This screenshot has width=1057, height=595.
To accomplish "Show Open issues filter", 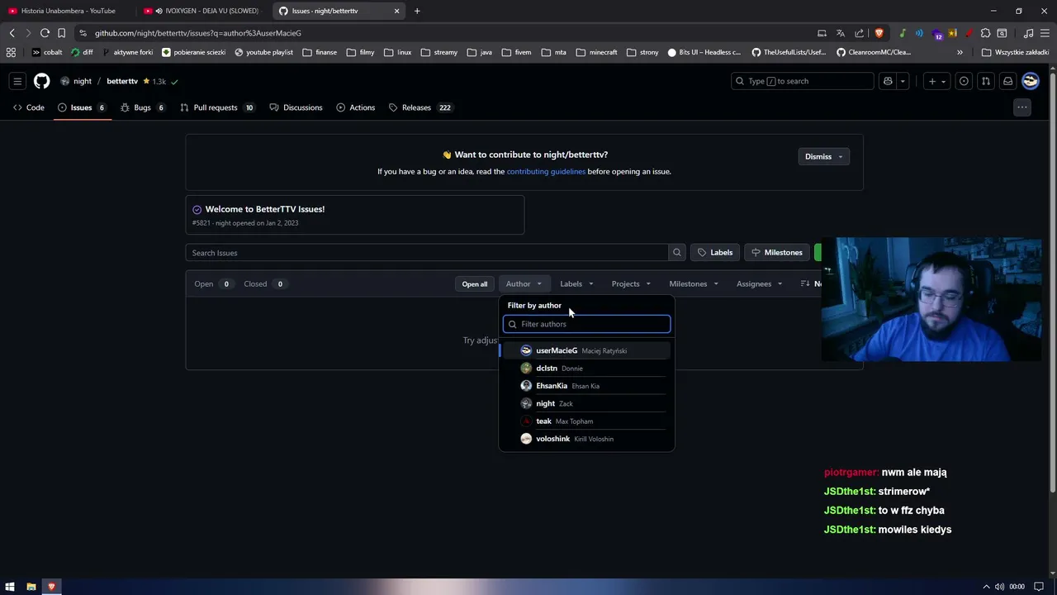I will [213, 283].
